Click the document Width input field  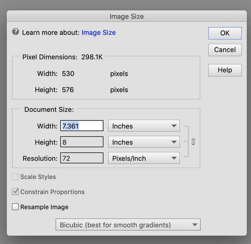[82, 126]
